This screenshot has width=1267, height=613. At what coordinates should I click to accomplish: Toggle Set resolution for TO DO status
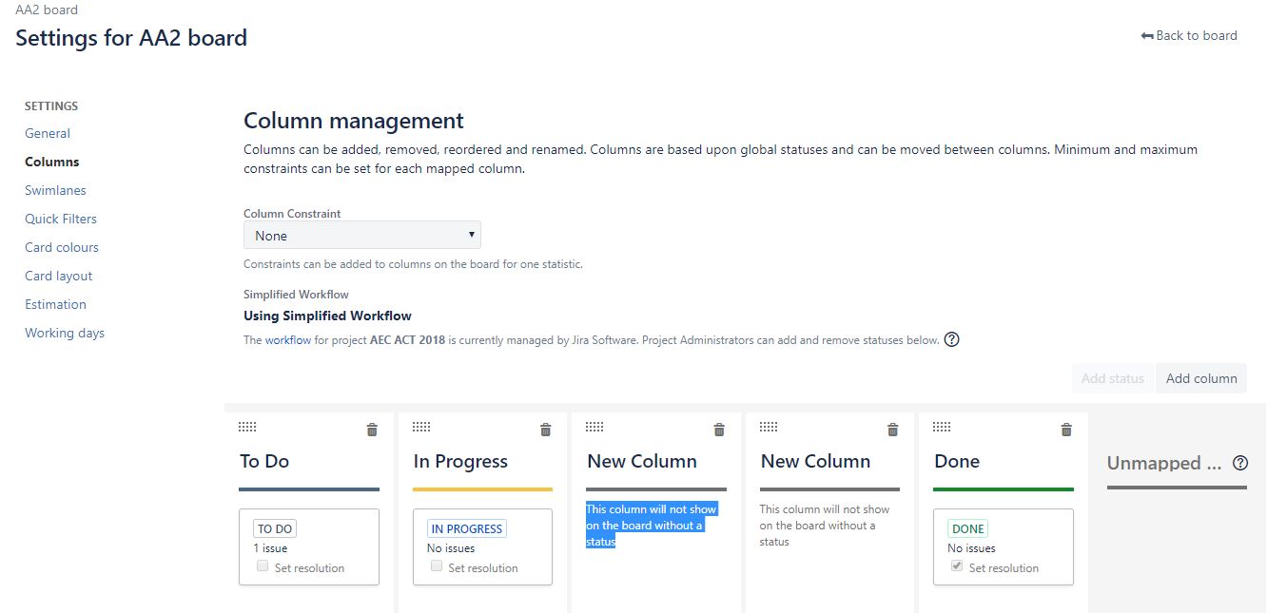point(263,566)
